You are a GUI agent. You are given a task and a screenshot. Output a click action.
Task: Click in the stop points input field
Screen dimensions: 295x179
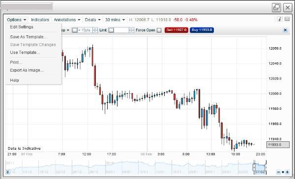click(x=85, y=30)
